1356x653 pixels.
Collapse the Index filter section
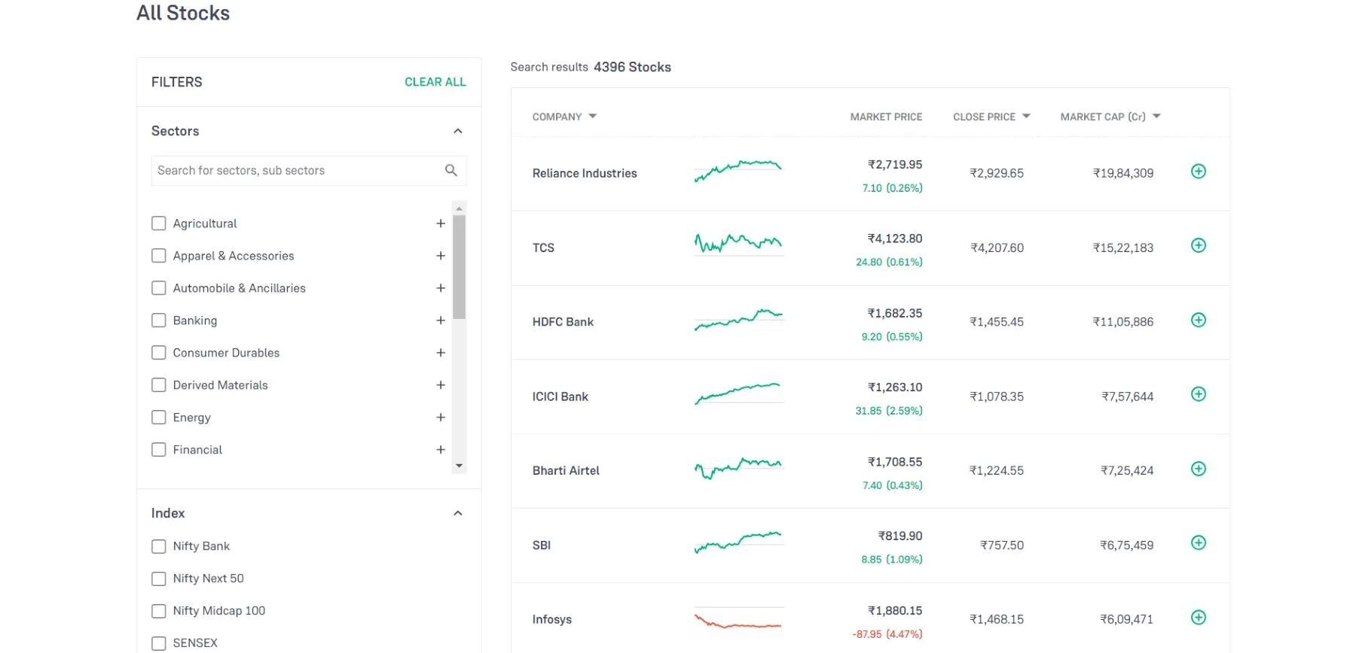coord(457,513)
